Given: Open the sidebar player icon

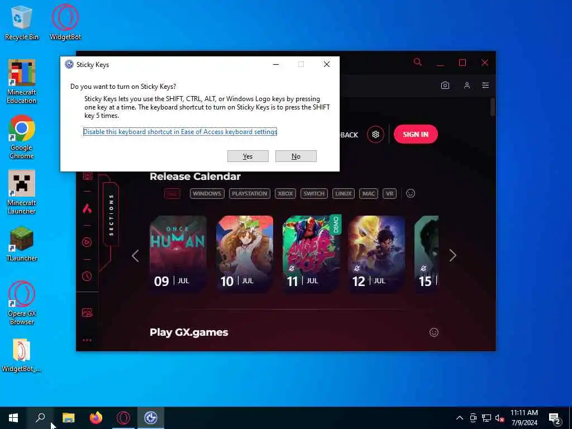Looking at the screenshot, I should 87,242.
